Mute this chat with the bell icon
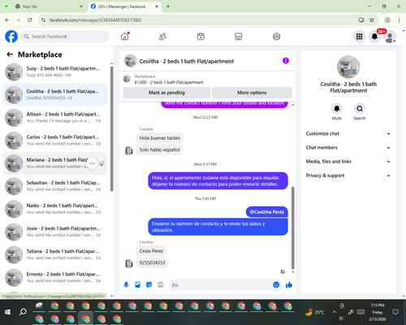Screen dimensions: 406x325 coord(336,109)
